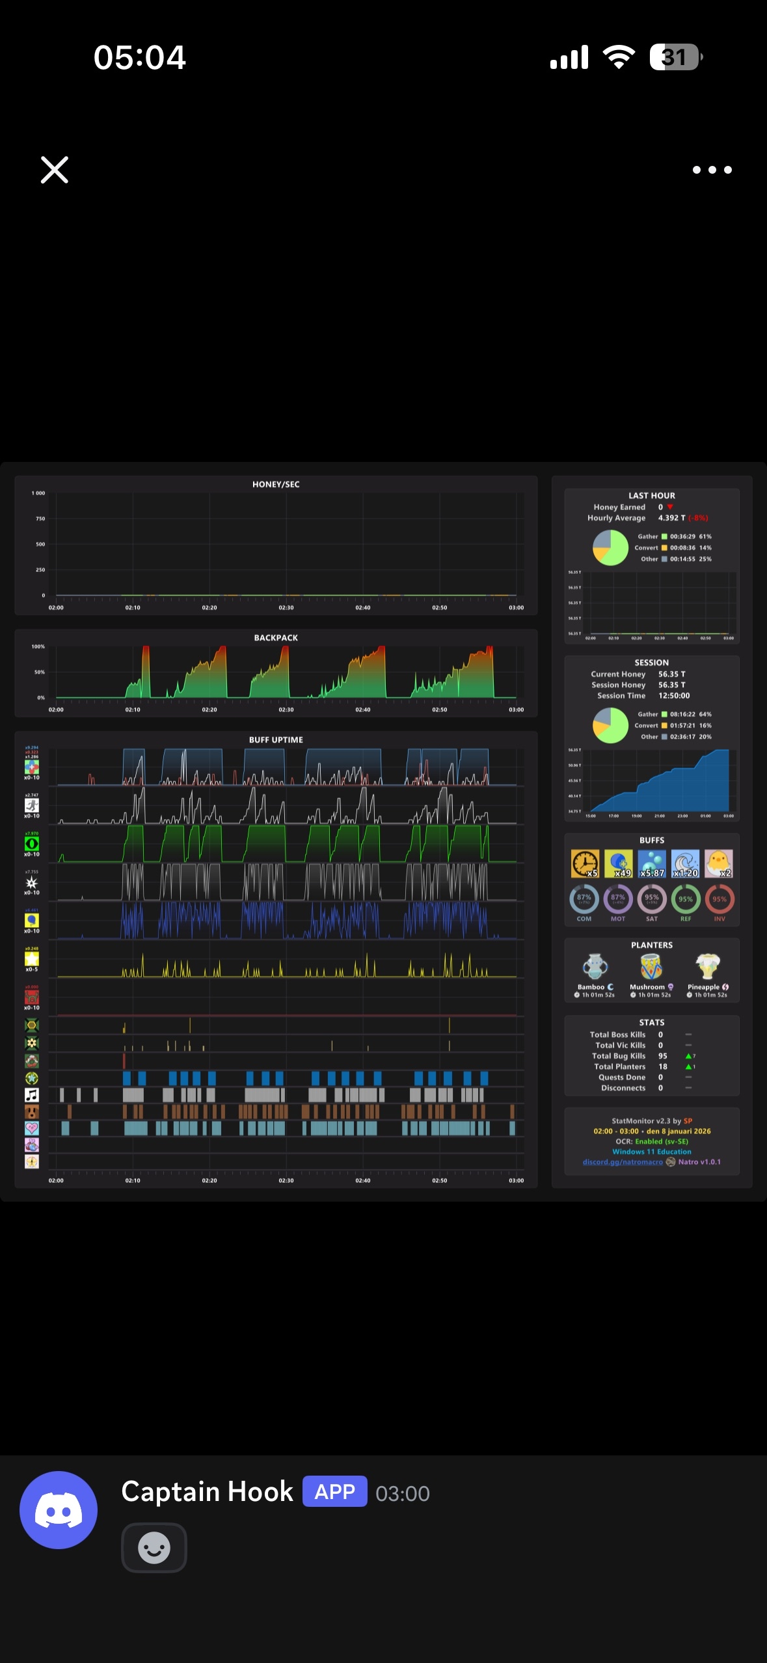Image resolution: width=767 pixels, height=1663 pixels.
Task: Tap the bubbles buff icon showing x5.87
Action: point(652,864)
